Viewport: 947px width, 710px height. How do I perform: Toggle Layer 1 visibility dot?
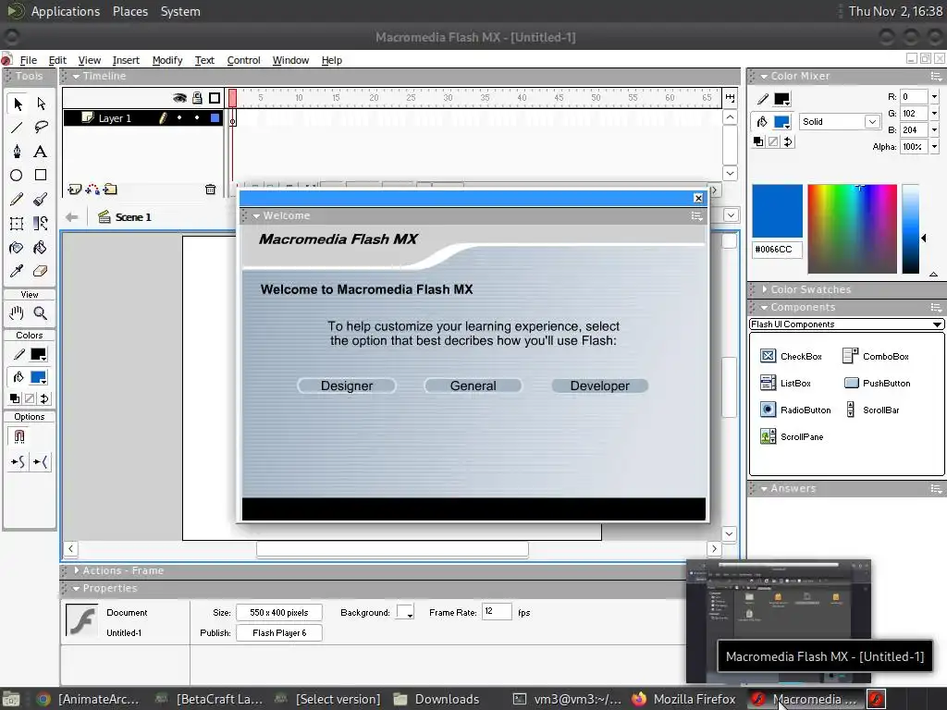[179, 118]
